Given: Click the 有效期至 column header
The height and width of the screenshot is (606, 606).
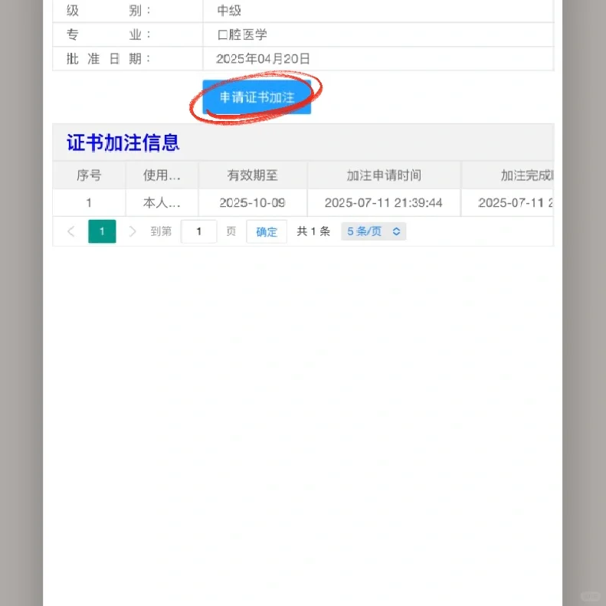Looking at the screenshot, I should [253, 175].
